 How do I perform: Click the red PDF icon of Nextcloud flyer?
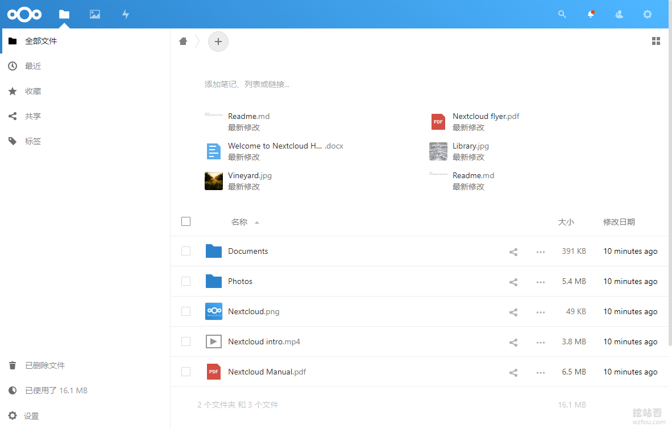click(438, 122)
